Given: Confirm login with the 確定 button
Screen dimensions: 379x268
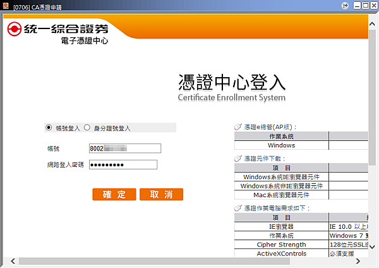Looking at the screenshot, I should point(114,194).
